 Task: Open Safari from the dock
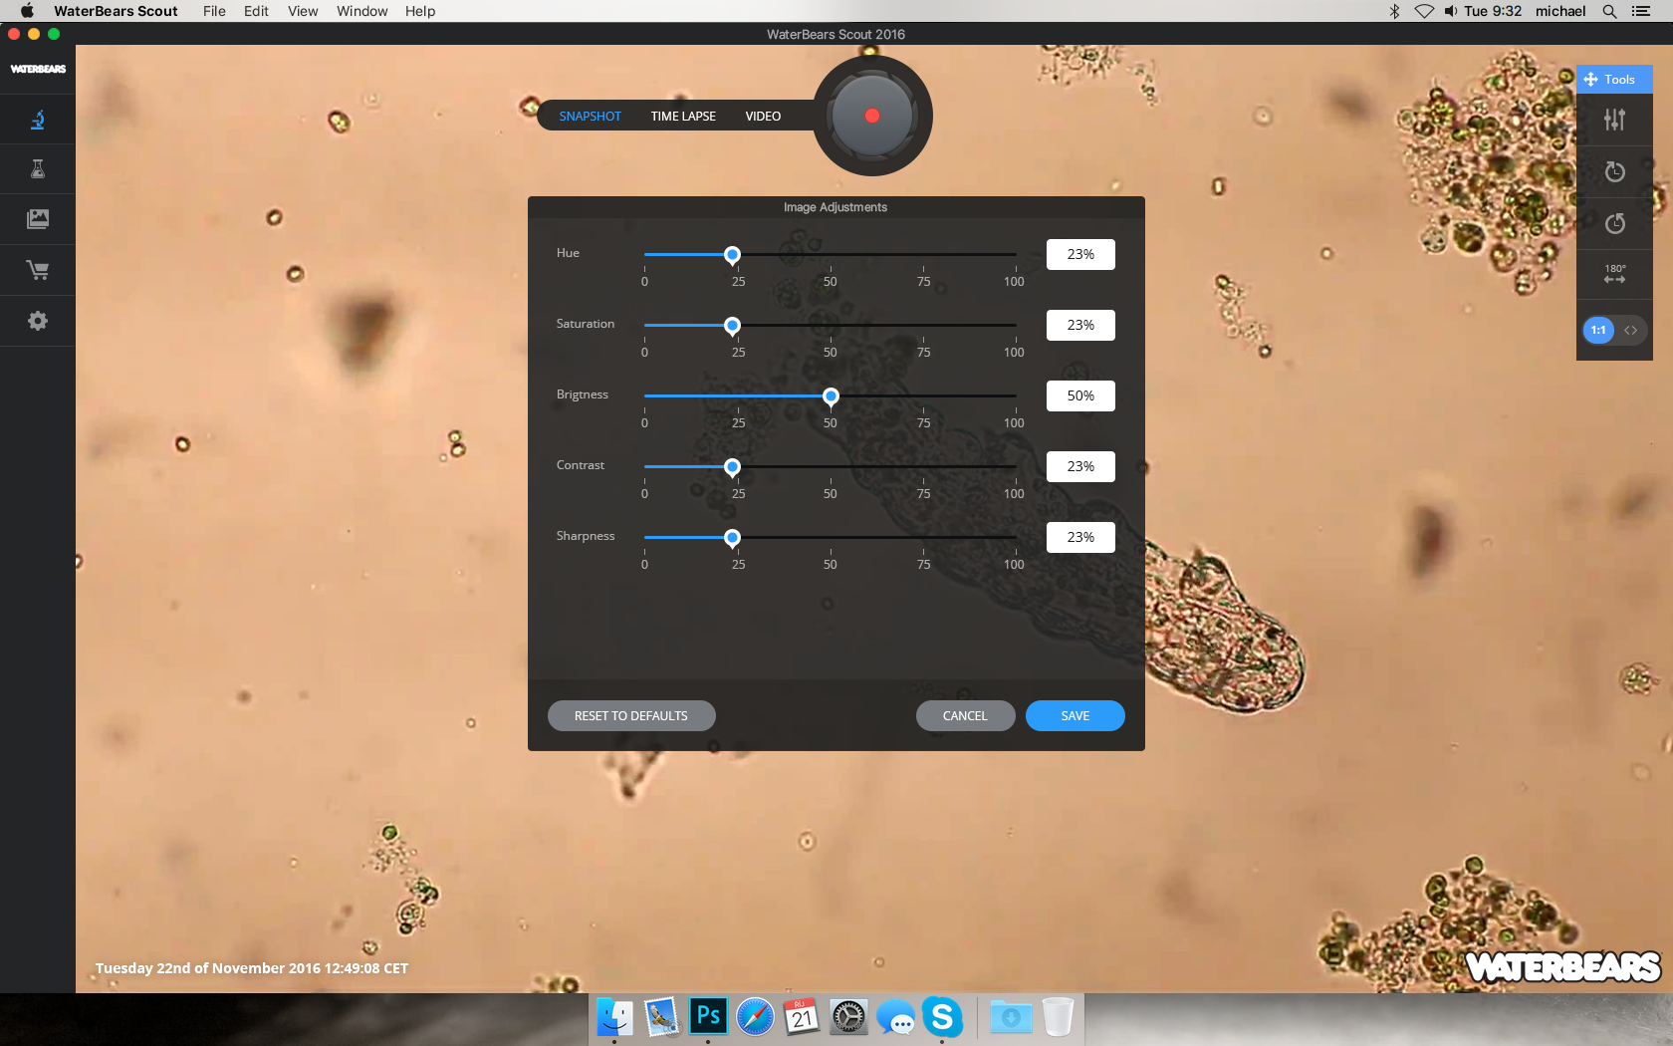(x=755, y=1017)
